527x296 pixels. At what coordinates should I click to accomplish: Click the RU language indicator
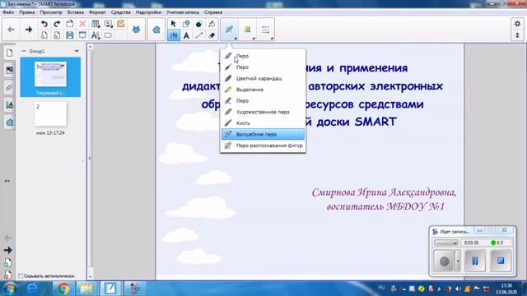point(381,288)
